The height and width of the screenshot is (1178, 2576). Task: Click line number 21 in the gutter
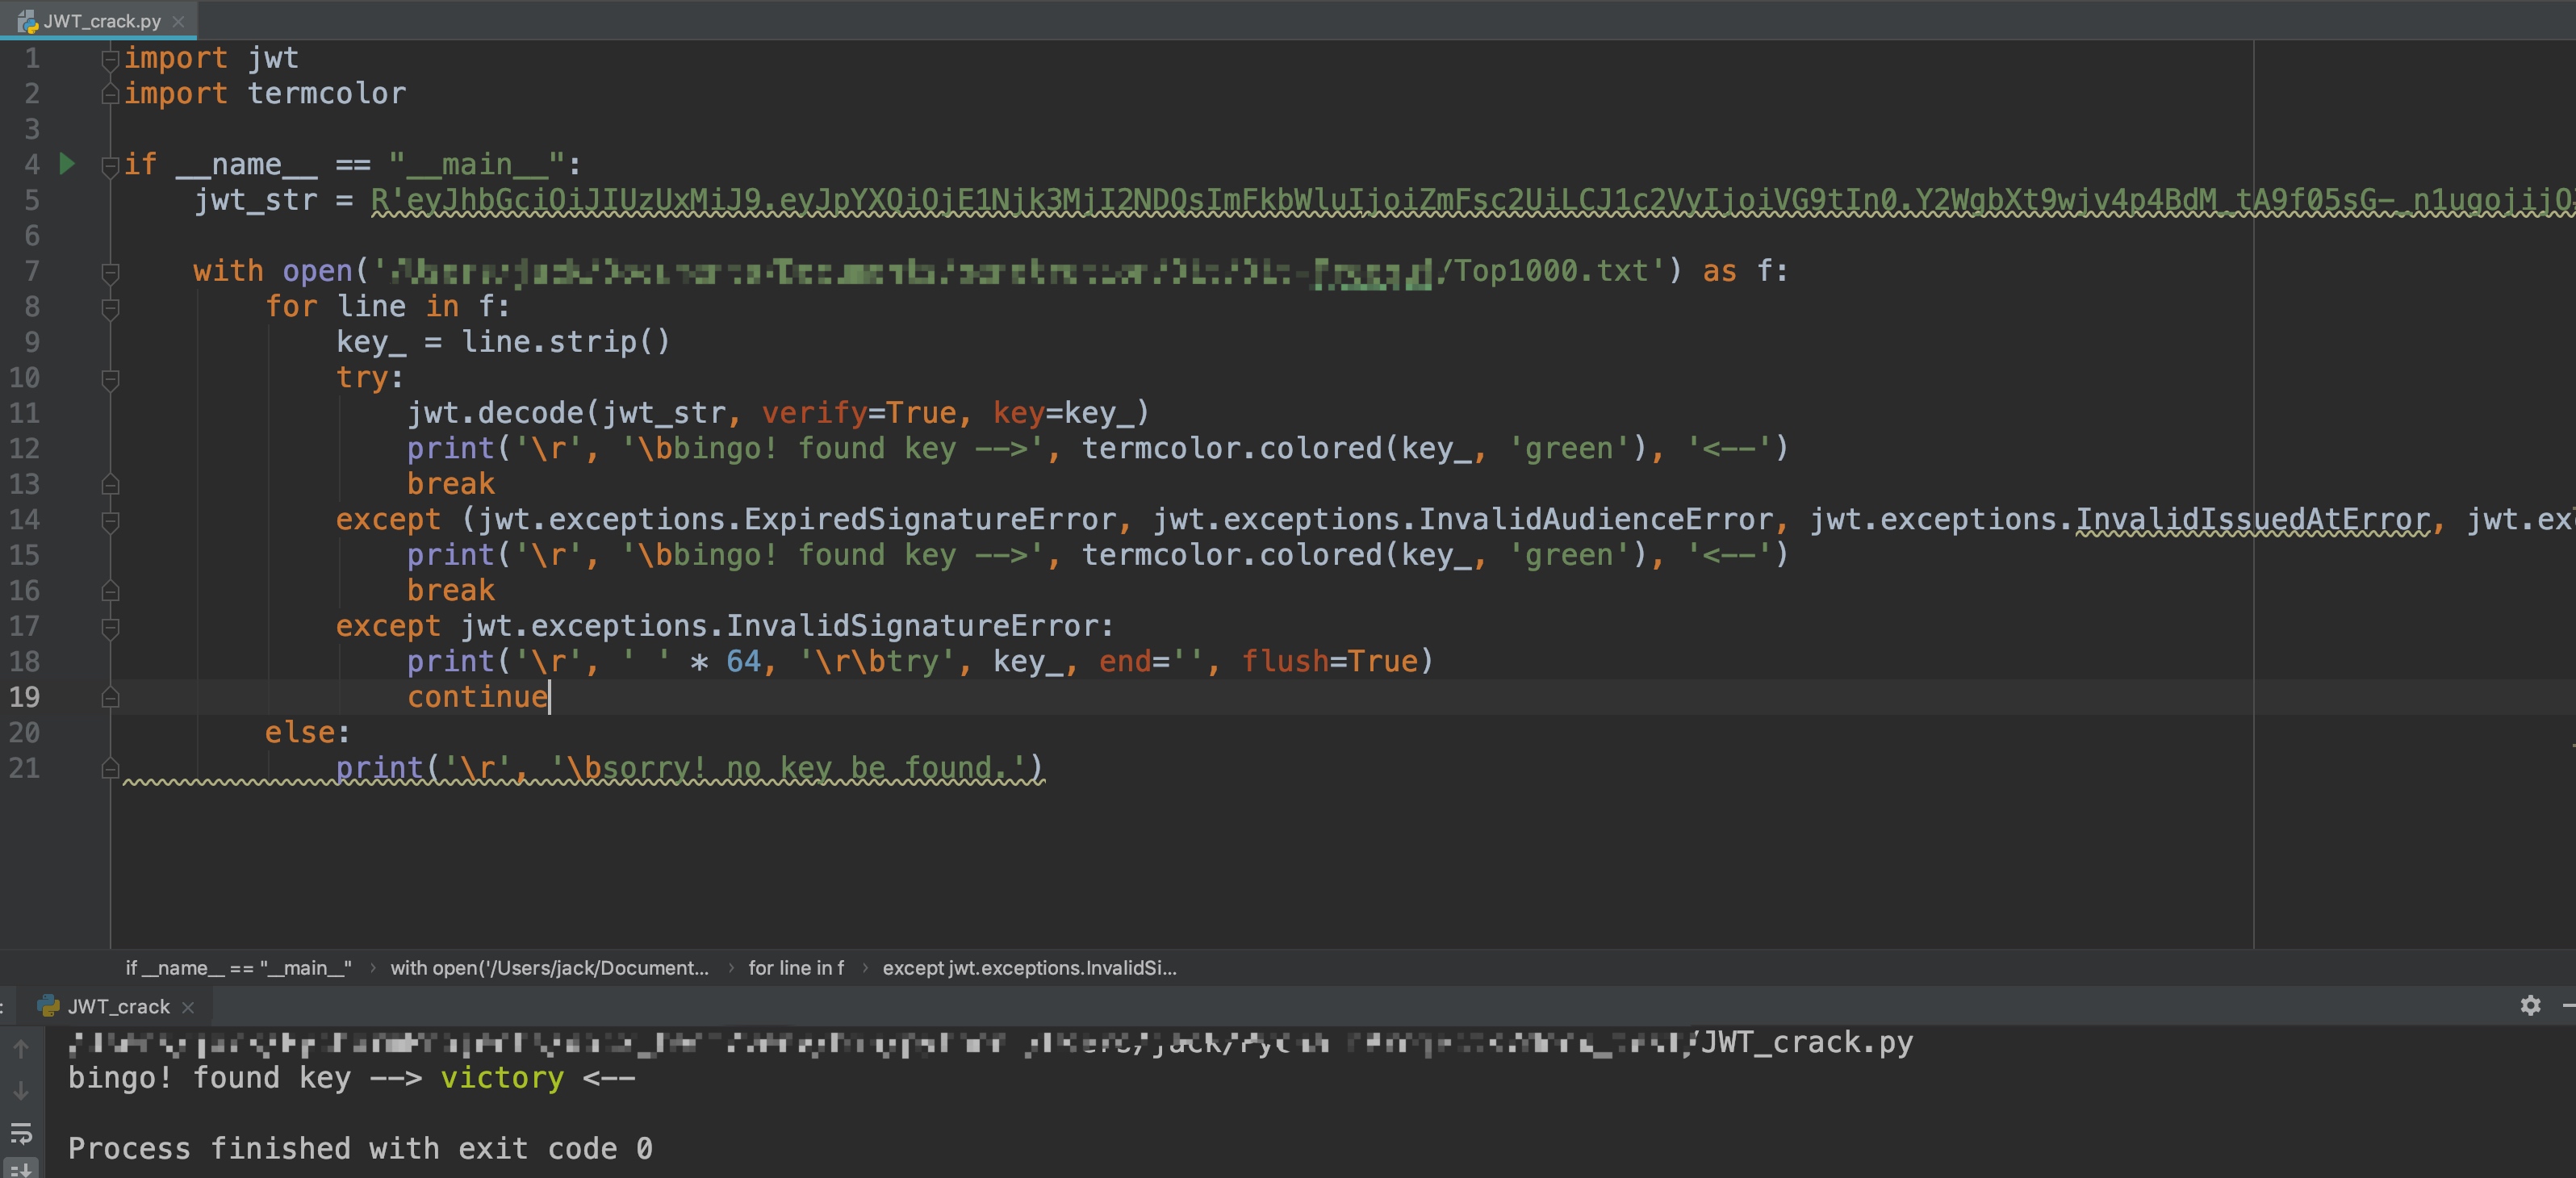pos(24,768)
